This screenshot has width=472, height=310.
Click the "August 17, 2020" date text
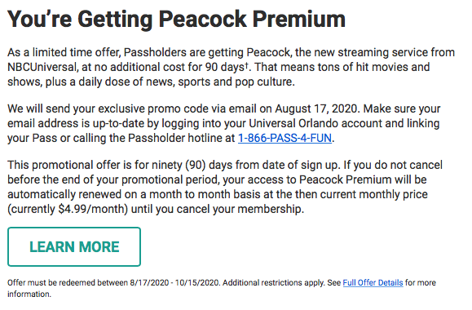tap(317, 108)
